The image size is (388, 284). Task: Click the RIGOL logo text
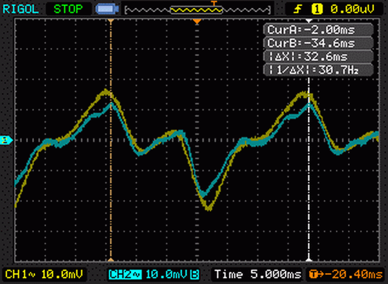21,10
